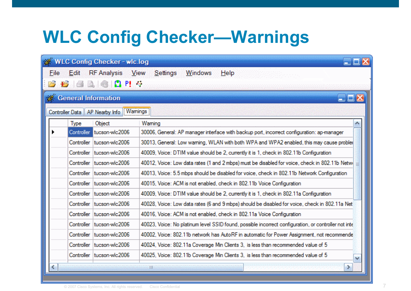The image size is (411, 291).
Task: Click the 'Controller' type cell in the 30013 row
Action: click(x=80, y=143)
